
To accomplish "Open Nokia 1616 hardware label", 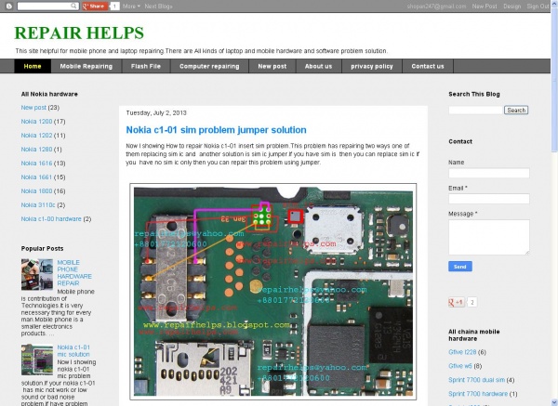I will tap(36, 164).
